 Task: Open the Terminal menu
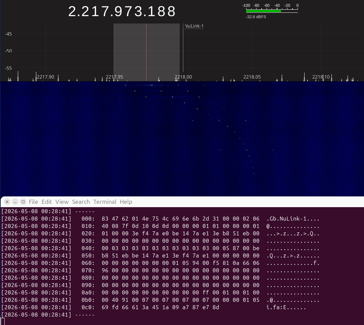click(105, 202)
